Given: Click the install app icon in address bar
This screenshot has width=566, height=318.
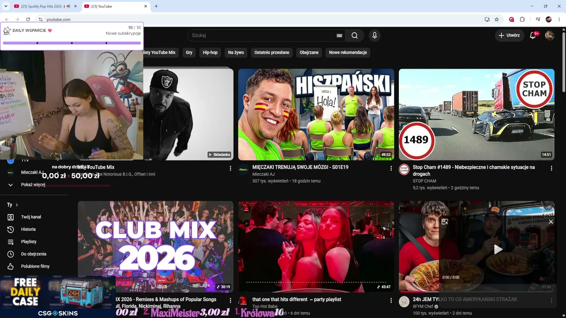Looking at the screenshot, I should pos(487,19).
